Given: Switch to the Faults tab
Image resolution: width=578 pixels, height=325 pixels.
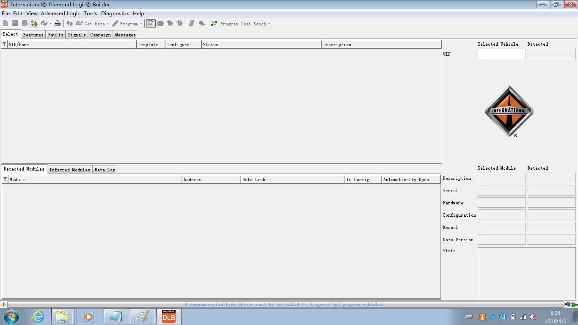Looking at the screenshot, I should point(55,35).
